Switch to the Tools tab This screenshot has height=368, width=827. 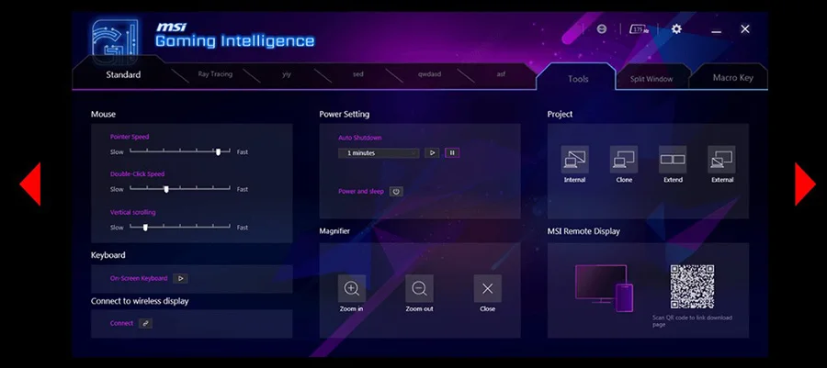[x=578, y=79]
